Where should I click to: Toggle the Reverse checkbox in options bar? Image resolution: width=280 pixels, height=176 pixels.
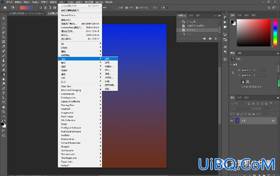coord(116,8)
